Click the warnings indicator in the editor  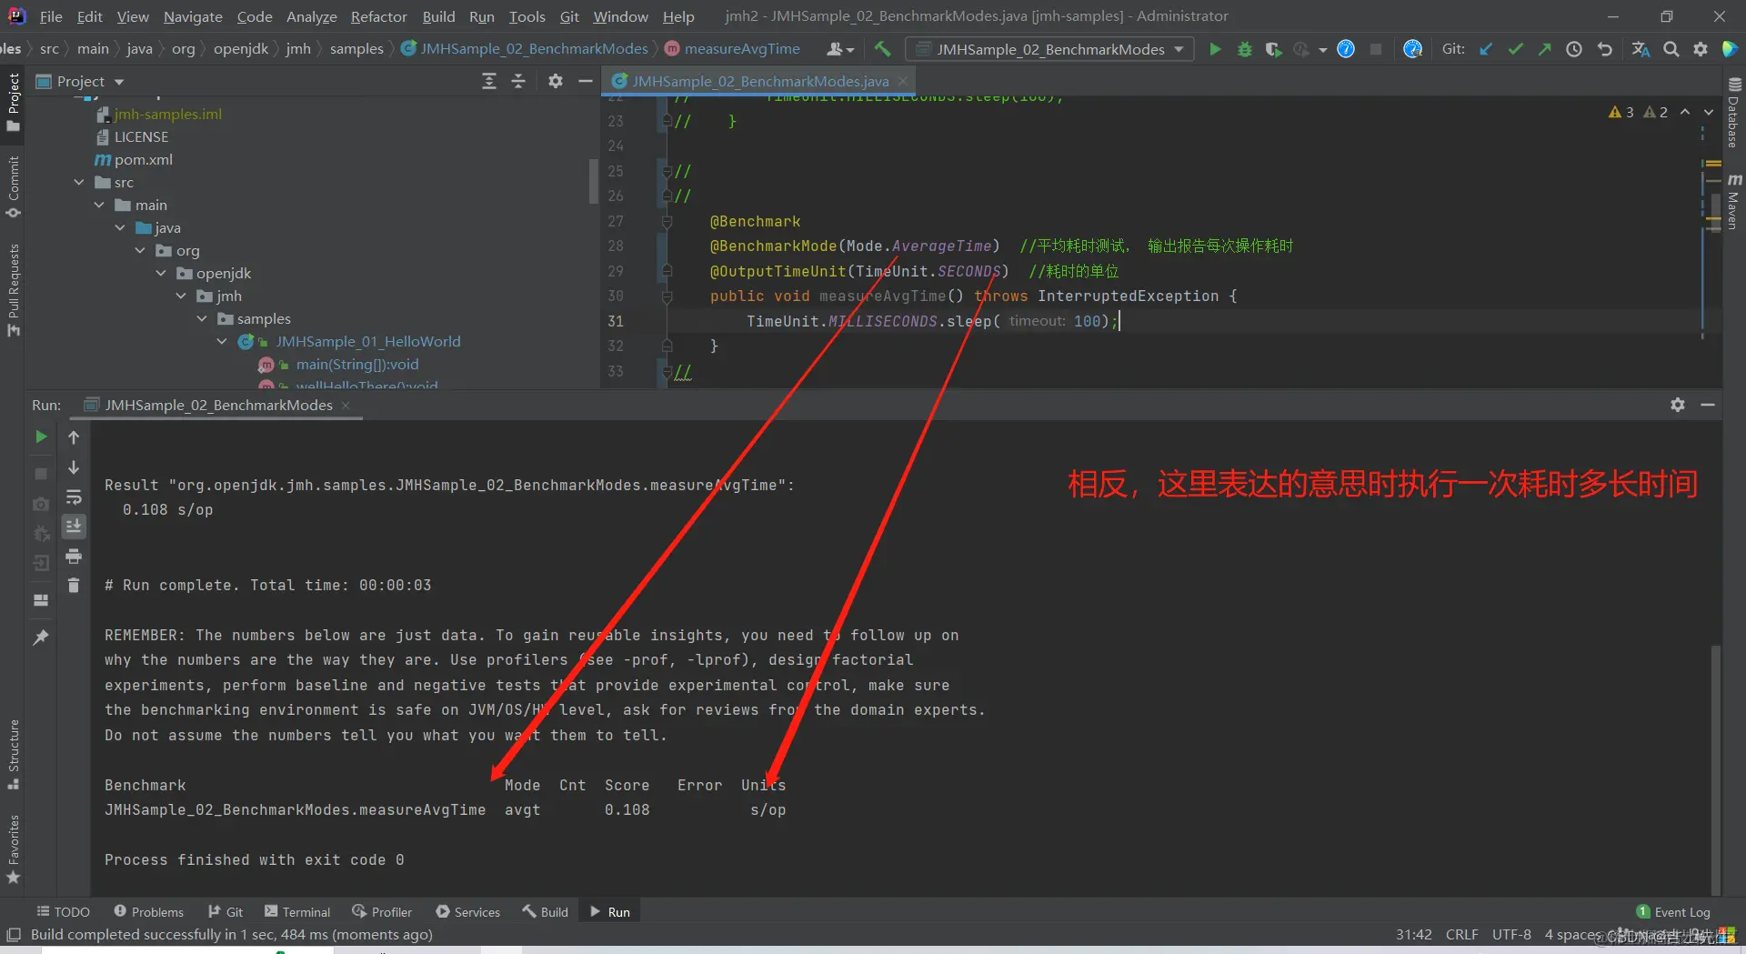[x=1638, y=112]
